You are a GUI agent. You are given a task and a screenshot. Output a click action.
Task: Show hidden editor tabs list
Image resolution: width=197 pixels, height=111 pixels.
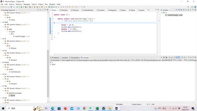[149, 10]
